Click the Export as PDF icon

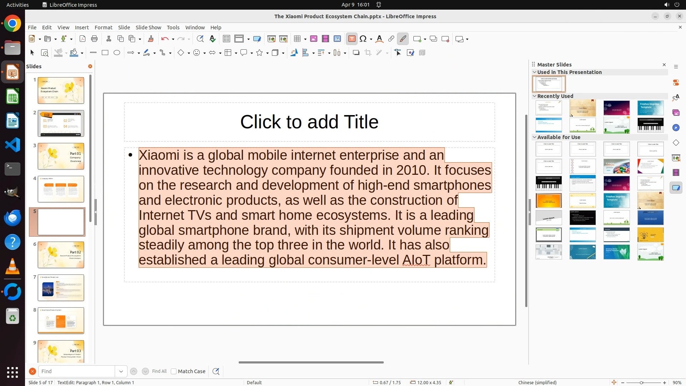[83, 39]
